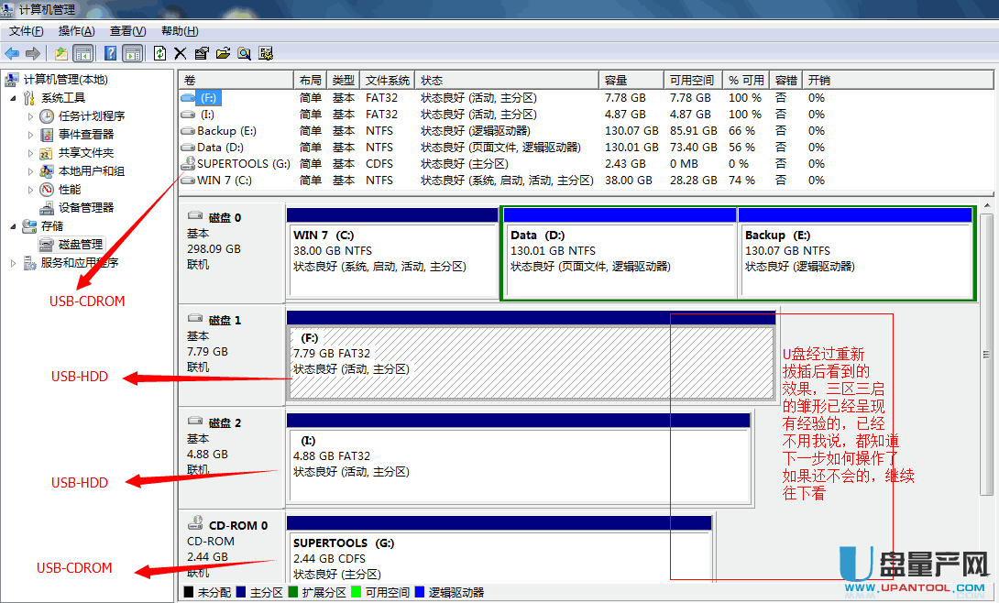Toggle the action pane show/hide button
Viewport: 999px width, 603px height.
pyautogui.click(x=132, y=53)
